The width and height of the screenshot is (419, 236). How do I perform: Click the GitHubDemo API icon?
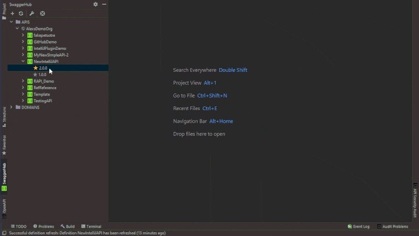30,42
